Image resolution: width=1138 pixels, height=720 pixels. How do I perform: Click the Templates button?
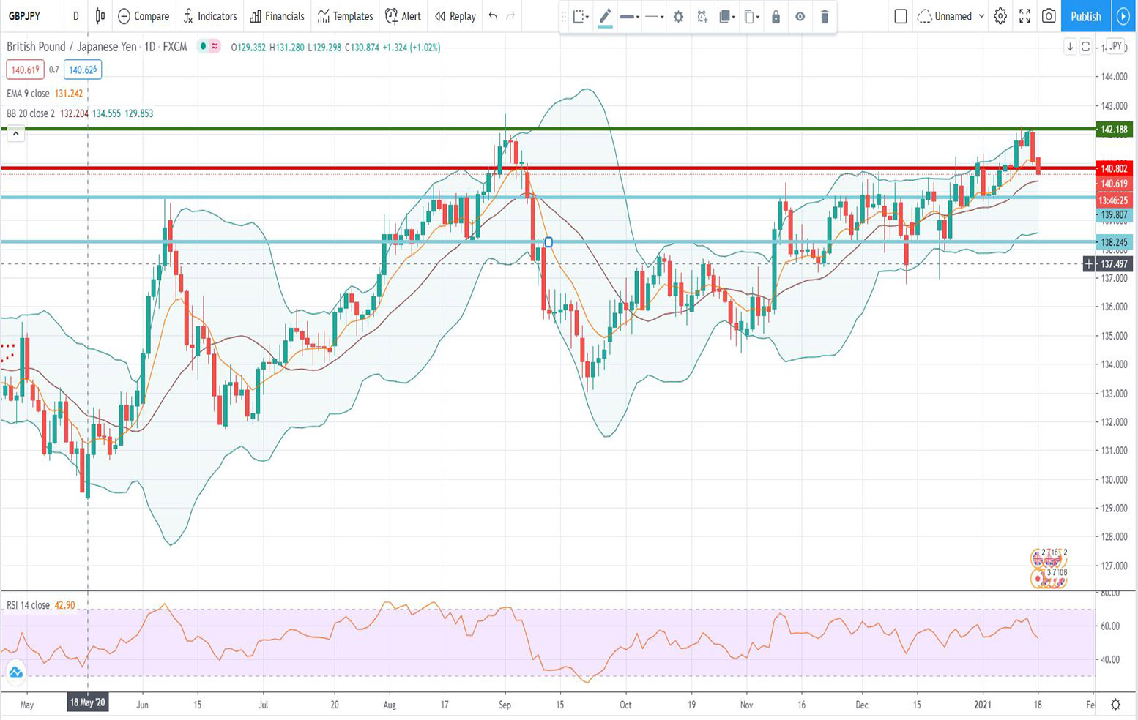345,16
